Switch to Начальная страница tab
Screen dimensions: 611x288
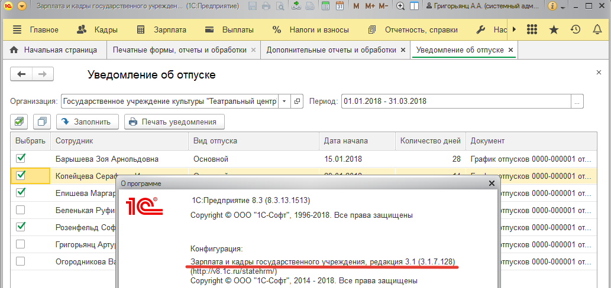tap(53, 50)
